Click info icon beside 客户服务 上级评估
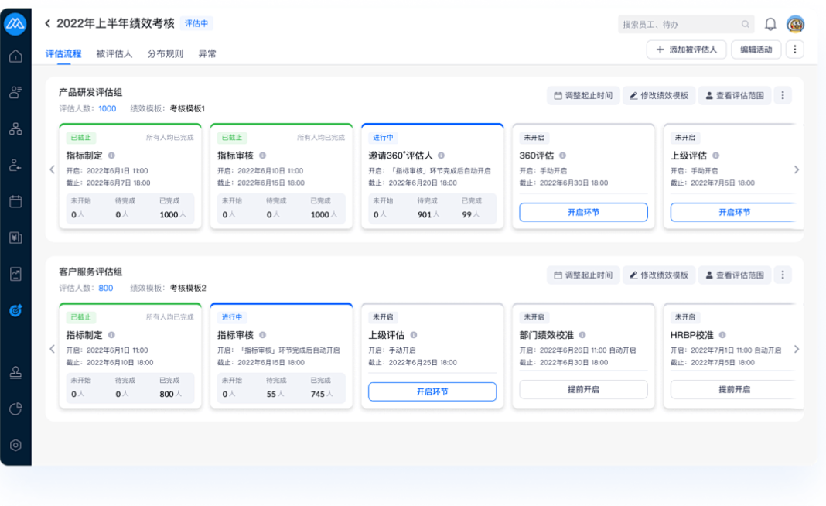Screen dimensions: 826x506 click(414, 335)
